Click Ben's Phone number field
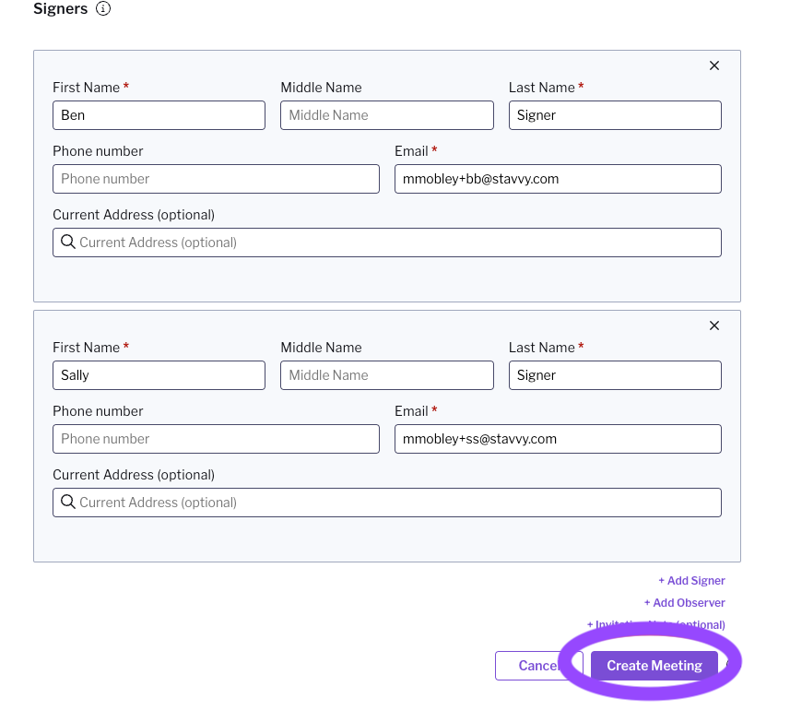Image resolution: width=790 pixels, height=710 pixels. point(216,179)
